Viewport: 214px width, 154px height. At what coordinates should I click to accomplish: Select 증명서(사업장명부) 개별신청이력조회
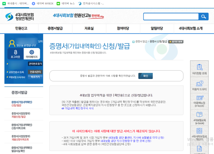[x=21, y=138]
